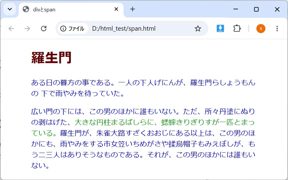Open the blue download extension icon
This screenshot has height=180, width=288.
(x=220, y=29)
